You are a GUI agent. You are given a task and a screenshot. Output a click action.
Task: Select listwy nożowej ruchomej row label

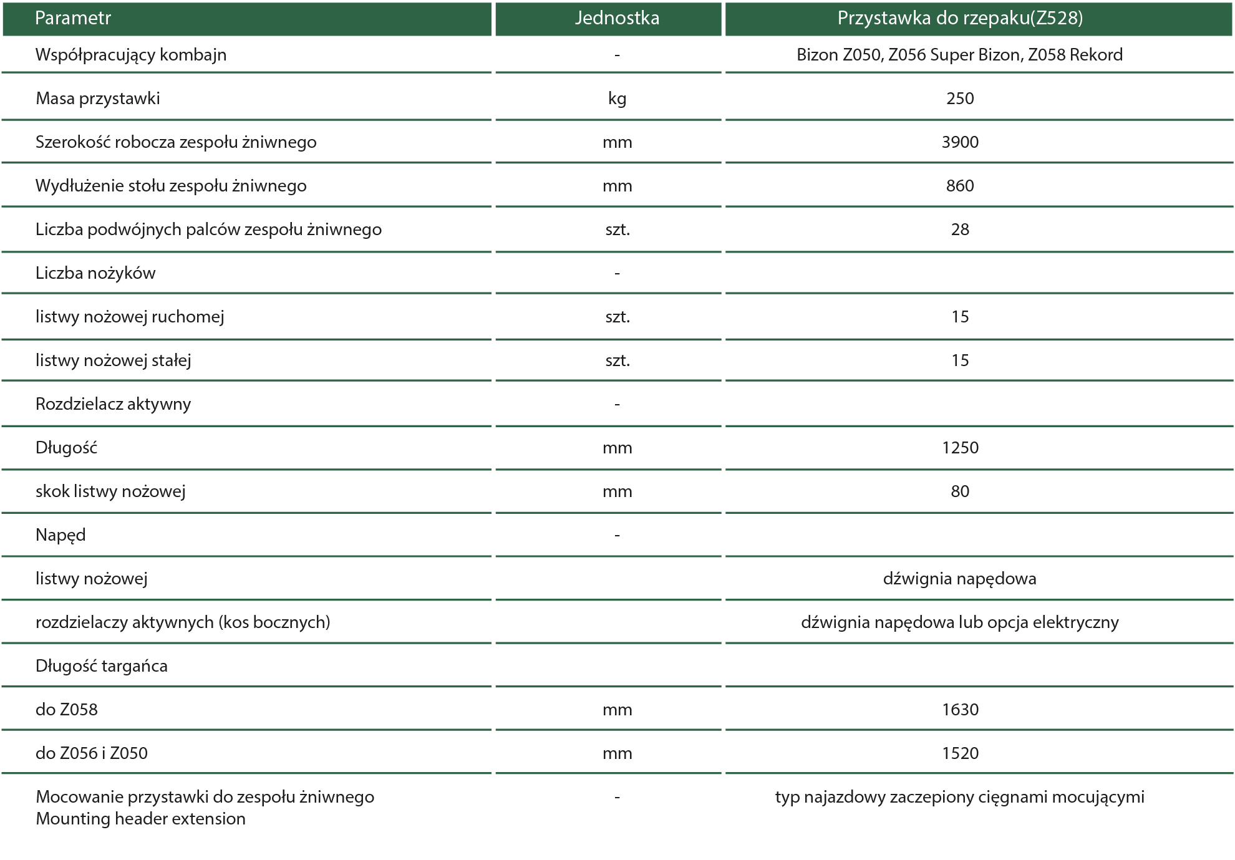130,317
